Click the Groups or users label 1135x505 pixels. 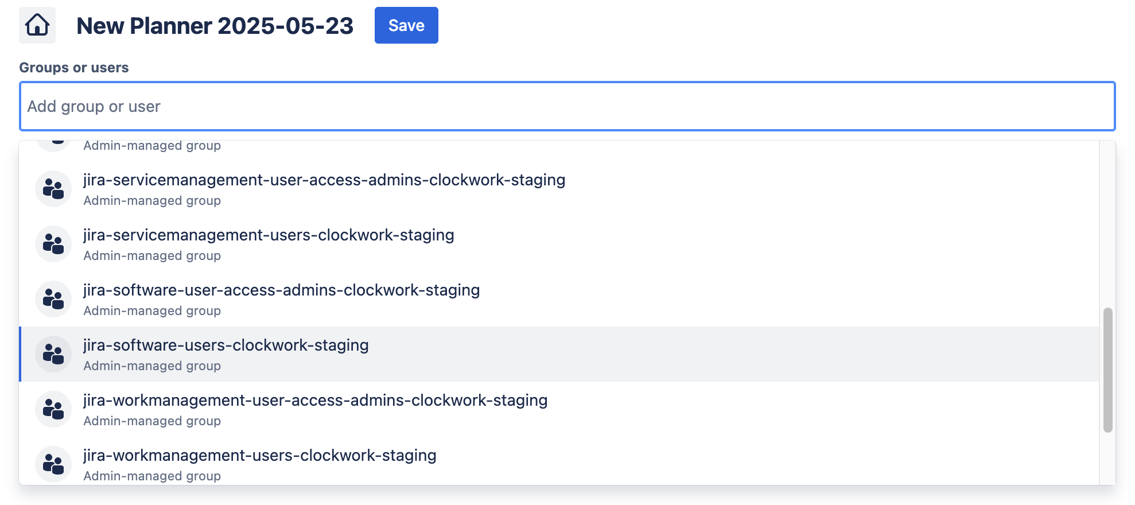[74, 68]
